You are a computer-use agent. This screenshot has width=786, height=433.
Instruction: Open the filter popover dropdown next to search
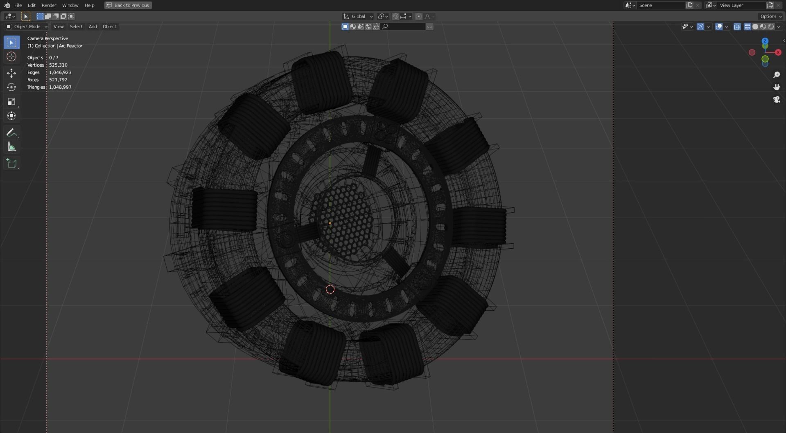(x=429, y=27)
